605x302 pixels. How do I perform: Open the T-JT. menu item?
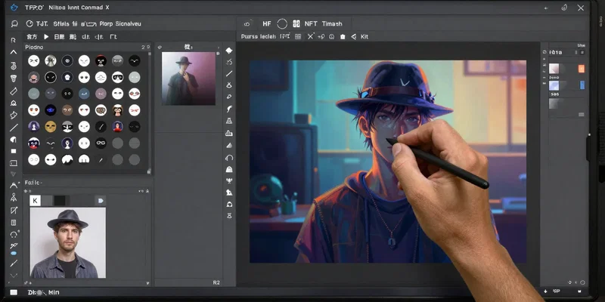[x=42, y=24]
